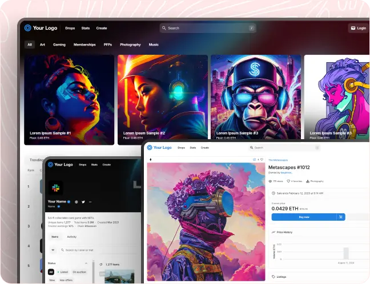Screen dimensions: 370x284
Task: Click the wallet icon beside Login
Action: (x=353, y=28)
